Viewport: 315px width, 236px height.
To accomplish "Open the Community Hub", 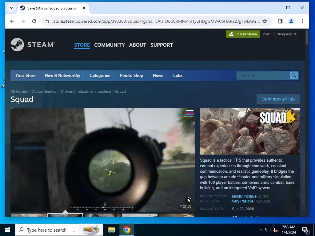I will tap(278, 99).
